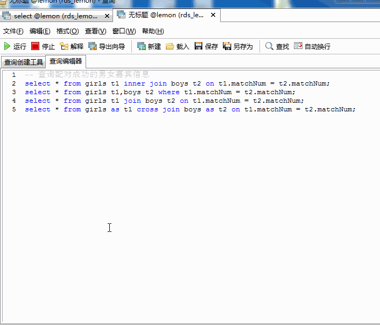Image resolution: width=380 pixels, height=325 pixels.
Task: Switch to Query Builder (查询创建工具) tab
Action: (x=23, y=62)
